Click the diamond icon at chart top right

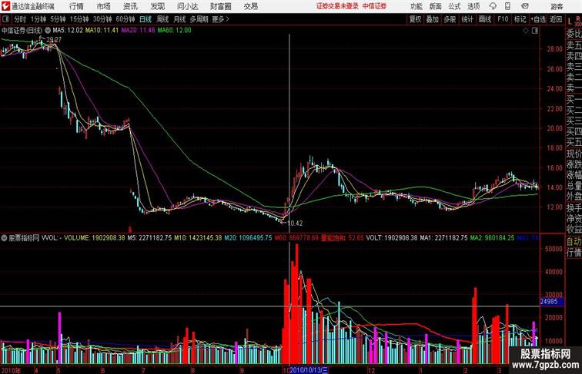tap(526, 31)
